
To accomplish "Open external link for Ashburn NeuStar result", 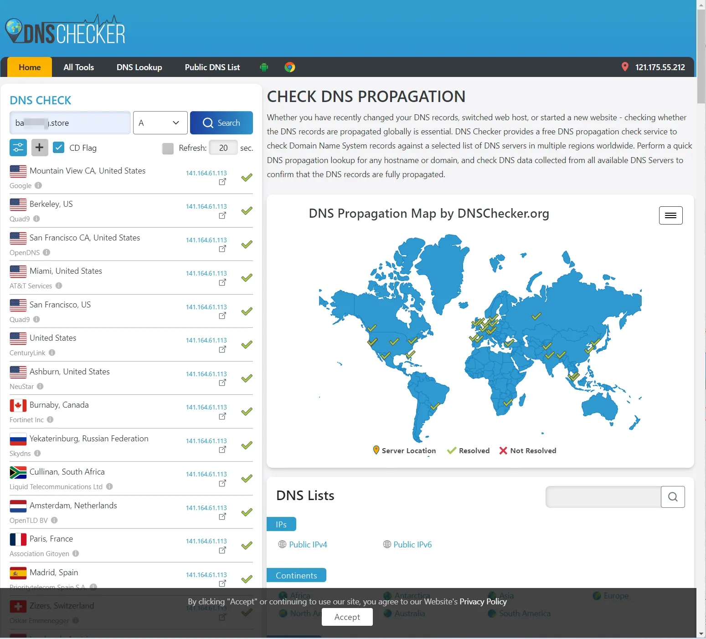I will pyautogui.click(x=222, y=383).
